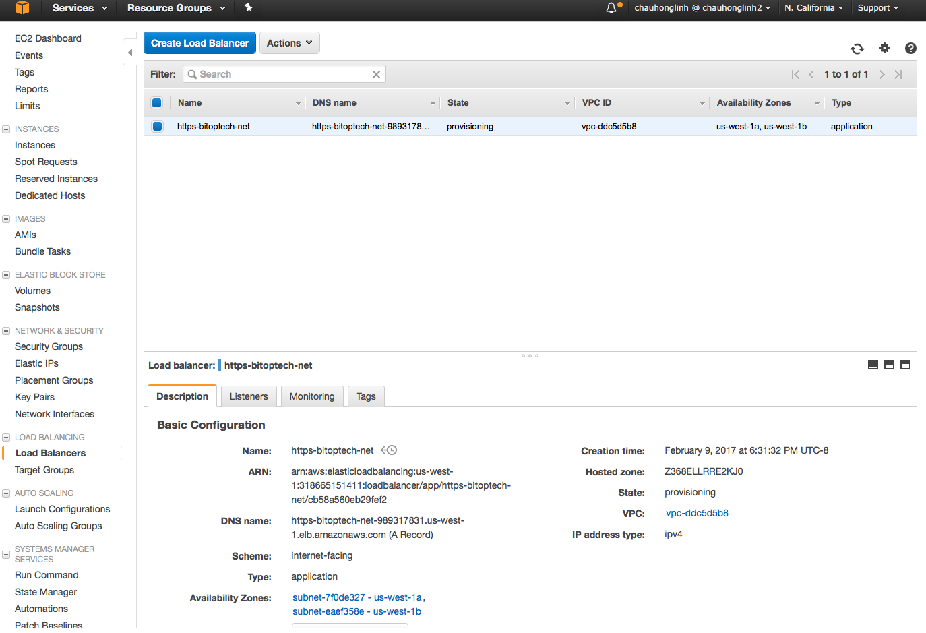Maximize the details pane with rightmost layout icon
The width and height of the screenshot is (926, 633).
[905, 365]
